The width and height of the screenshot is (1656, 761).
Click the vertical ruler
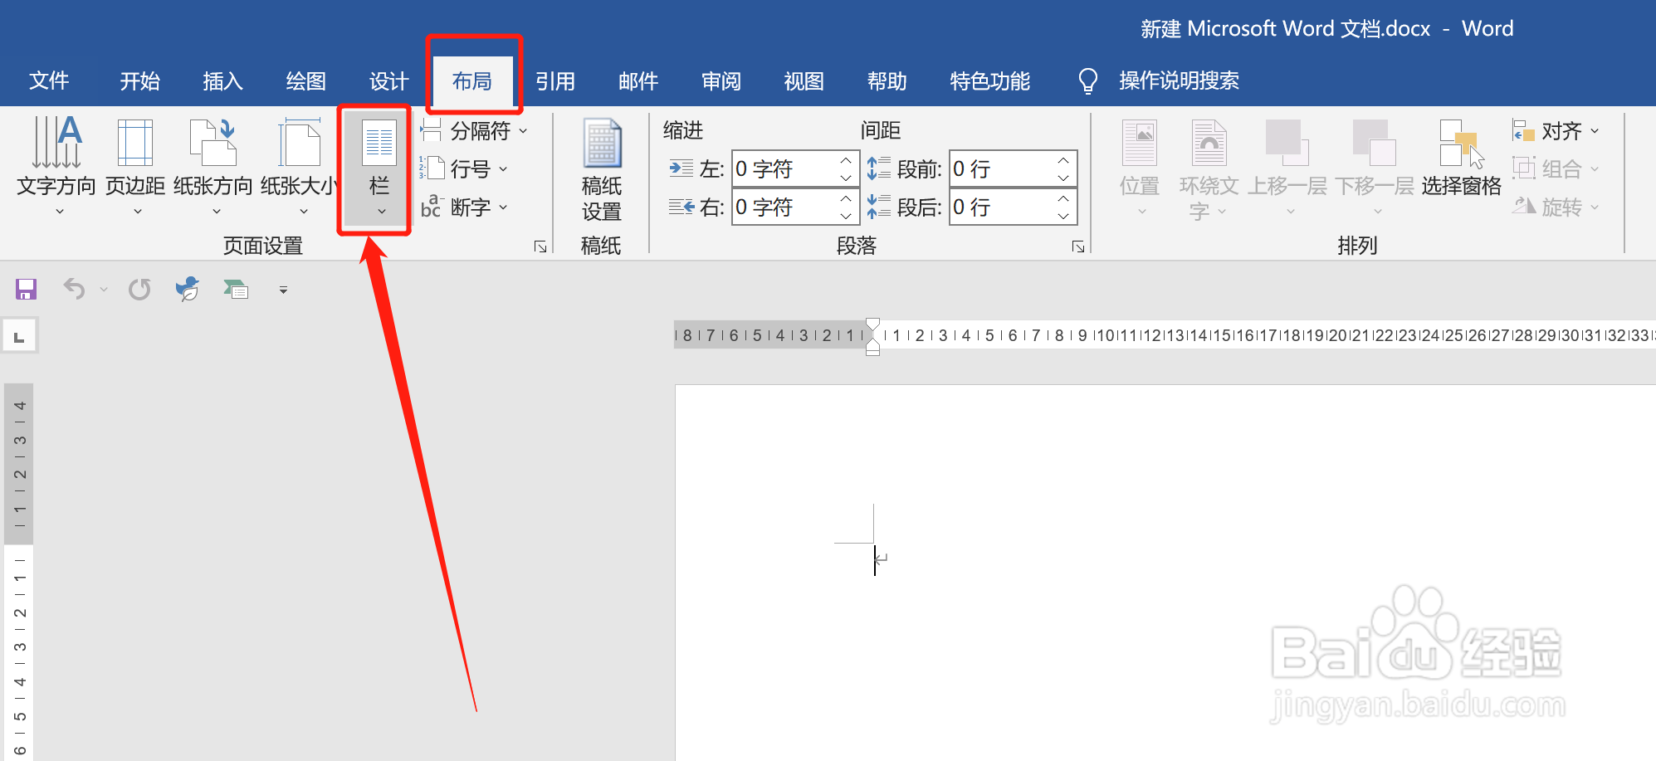pyautogui.click(x=19, y=571)
